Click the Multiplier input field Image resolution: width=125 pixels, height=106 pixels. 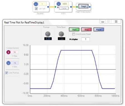pyautogui.click(x=85, y=39)
